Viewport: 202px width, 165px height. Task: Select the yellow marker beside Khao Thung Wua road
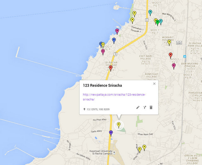(140, 150)
